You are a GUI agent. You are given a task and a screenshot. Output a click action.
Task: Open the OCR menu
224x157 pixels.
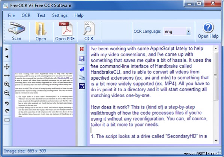(x=26, y=15)
